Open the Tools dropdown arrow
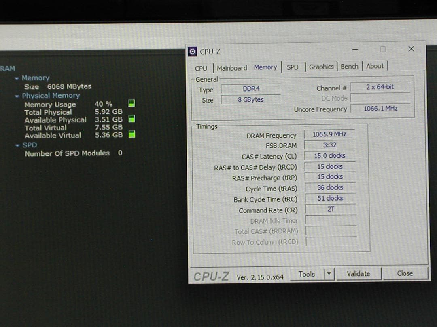Viewport: 437px width, 327px height. click(329, 274)
